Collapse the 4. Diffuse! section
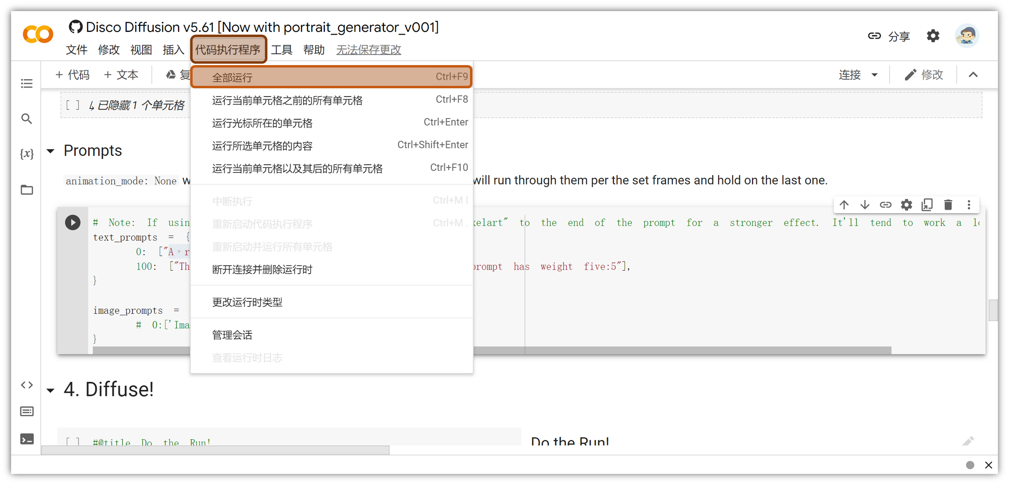This screenshot has width=1009, height=485. [50, 390]
